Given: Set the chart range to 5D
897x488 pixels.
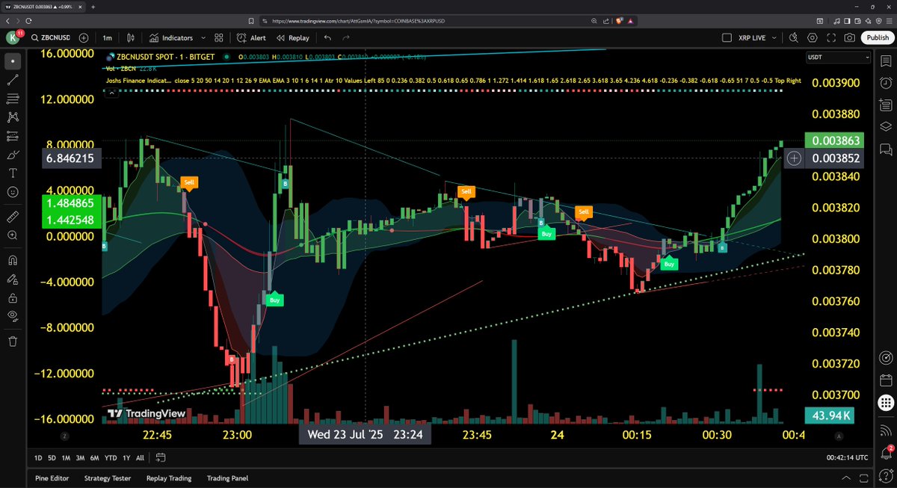Looking at the screenshot, I should tap(52, 457).
